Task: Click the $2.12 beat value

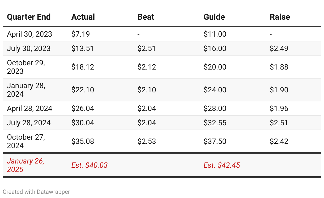Action: click(x=147, y=67)
